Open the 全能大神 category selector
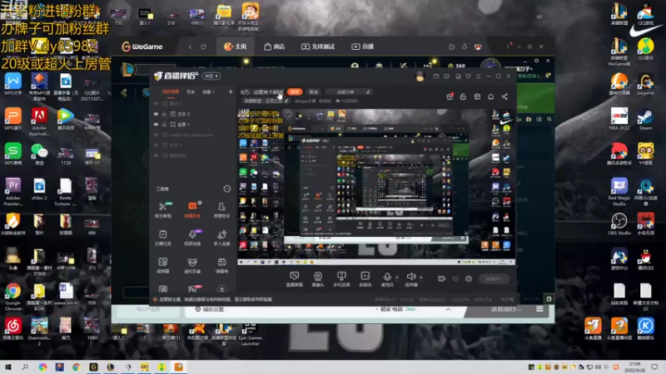 [348, 92]
